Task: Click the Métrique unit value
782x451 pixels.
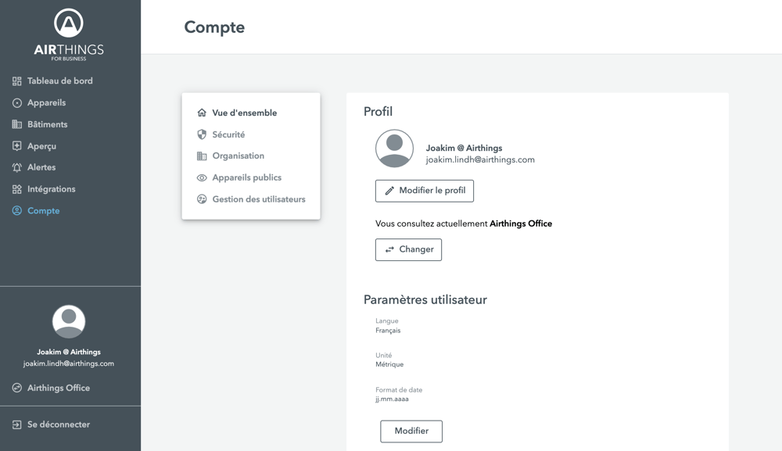Action: tap(389, 364)
